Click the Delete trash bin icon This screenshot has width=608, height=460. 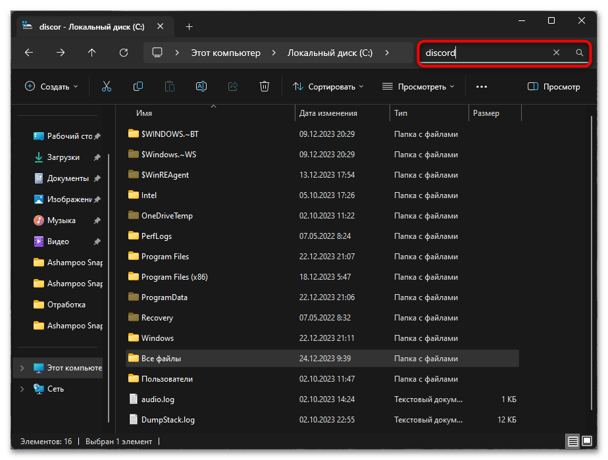(x=265, y=86)
